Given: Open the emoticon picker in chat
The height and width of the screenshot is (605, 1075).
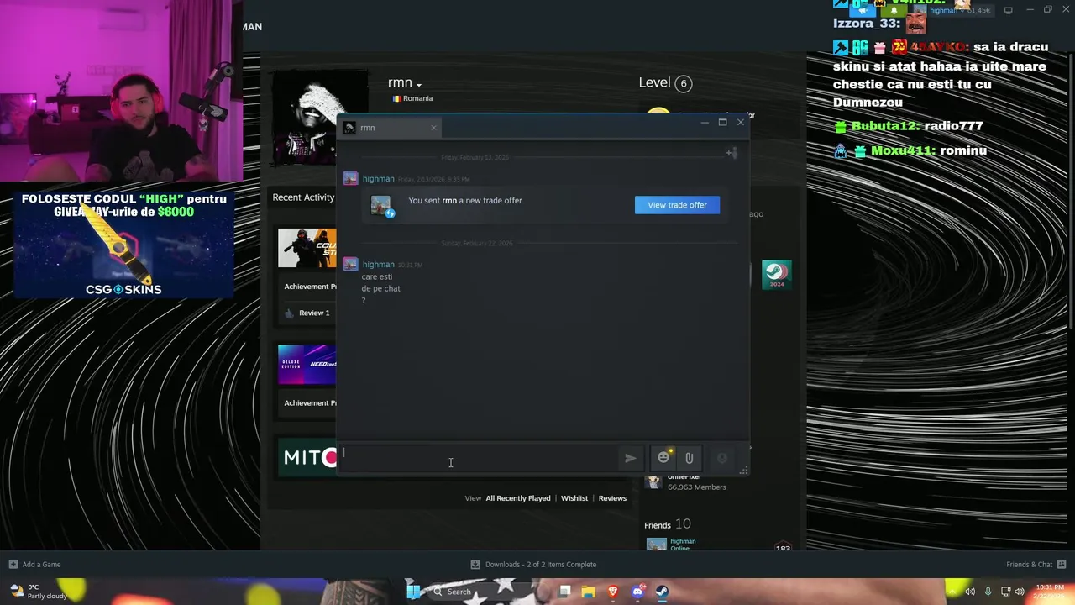Looking at the screenshot, I should pyautogui.click(x=663, y=457).
